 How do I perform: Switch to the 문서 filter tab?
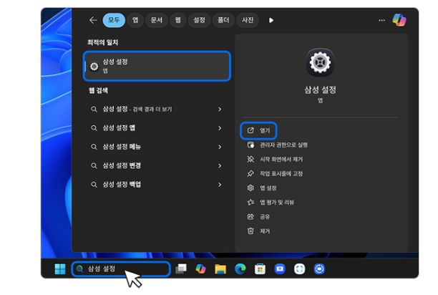(157, 20)
